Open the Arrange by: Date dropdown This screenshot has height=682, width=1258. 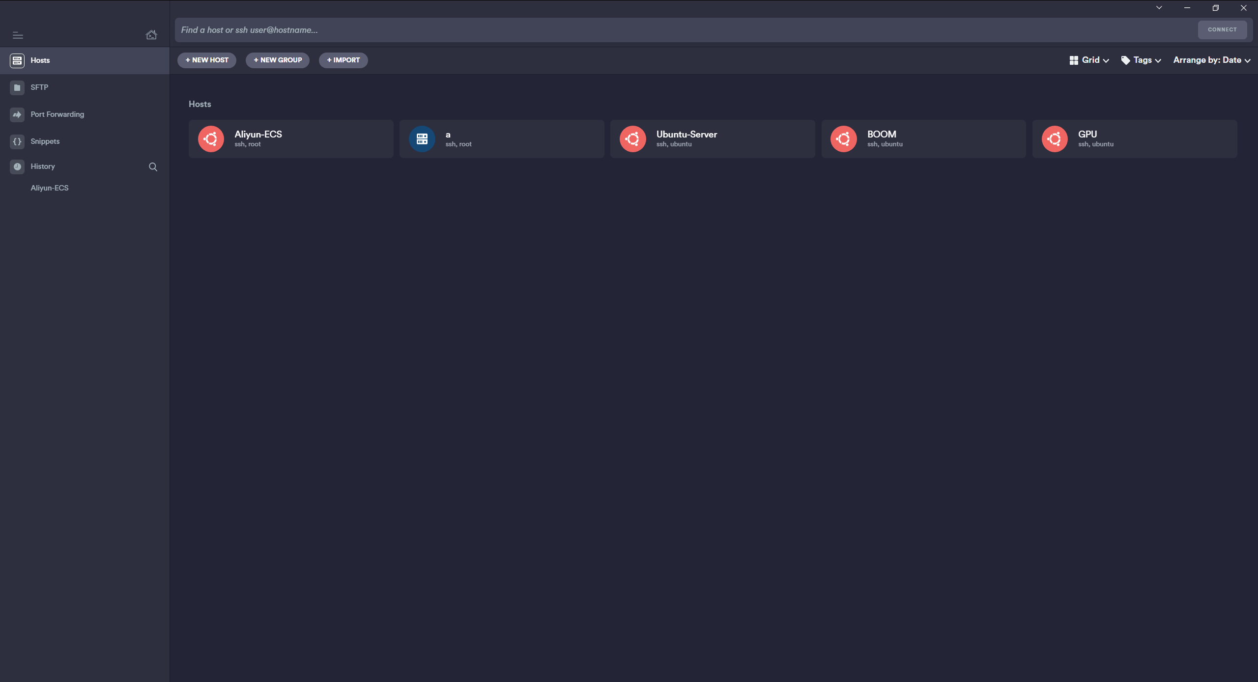tap(1211, 60)
